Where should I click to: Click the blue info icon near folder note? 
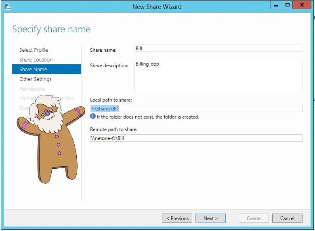pos(93,116)
